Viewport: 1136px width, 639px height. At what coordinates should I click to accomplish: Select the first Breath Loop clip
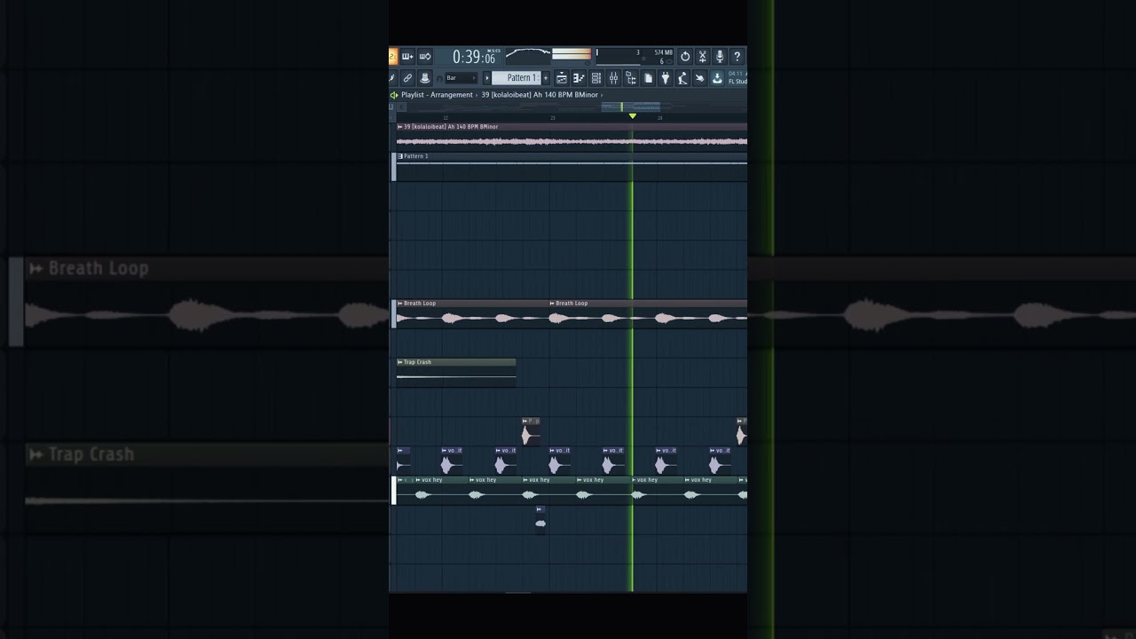472,313
